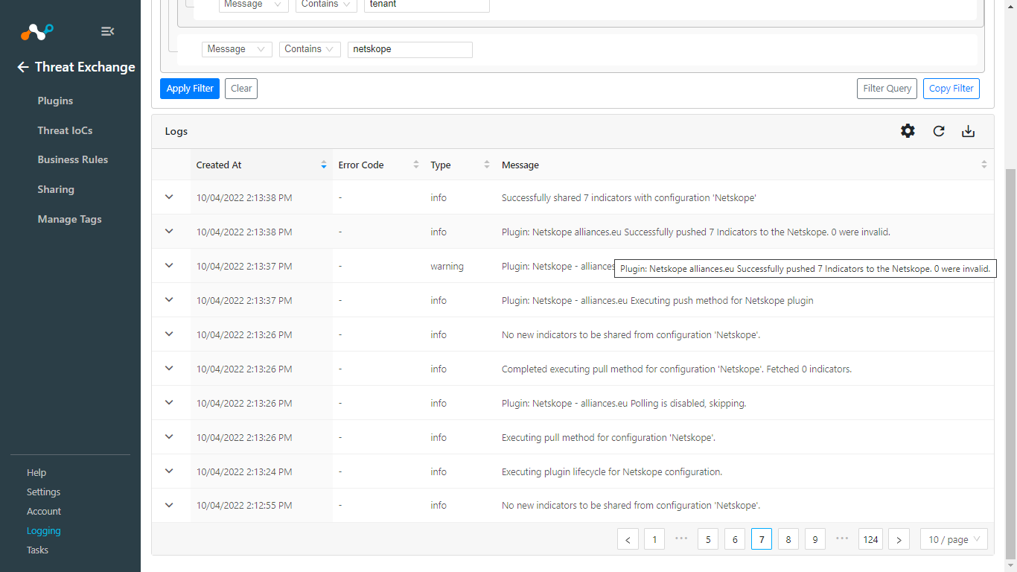
Task: Expand row 'Executing push method for Netskope plugin'
Action: coord(169,300)
